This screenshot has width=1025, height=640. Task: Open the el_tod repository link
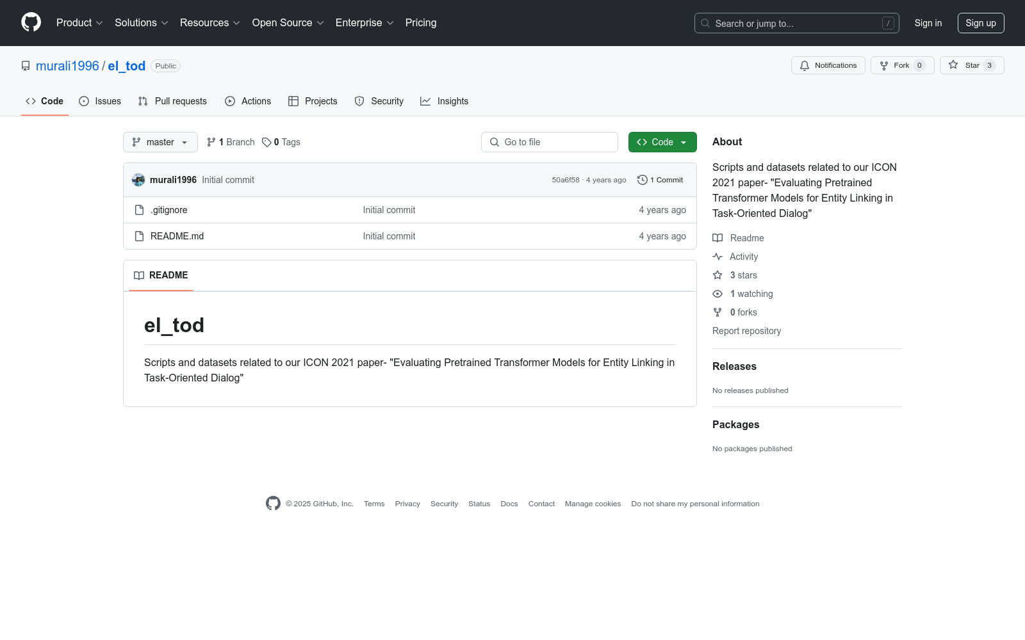(x=127, y=66)
